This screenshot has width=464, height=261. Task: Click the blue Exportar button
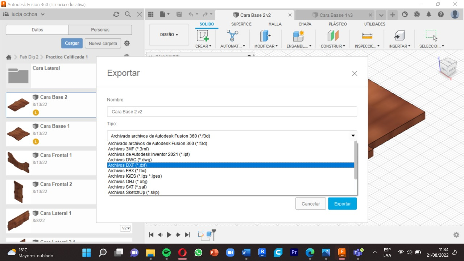coord(342,204)
